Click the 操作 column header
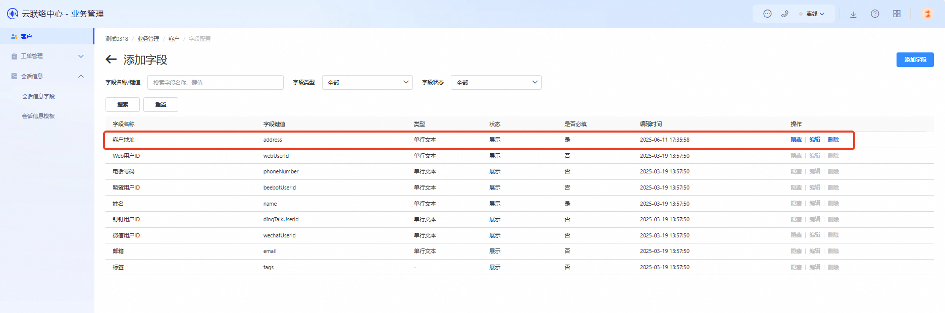Screen dimensions: 945x313 [x=796, y=124]
